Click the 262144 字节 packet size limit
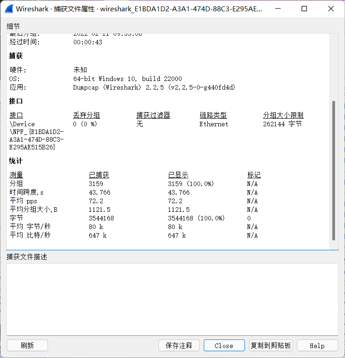 pyautogui.click(x=282, y=124)
